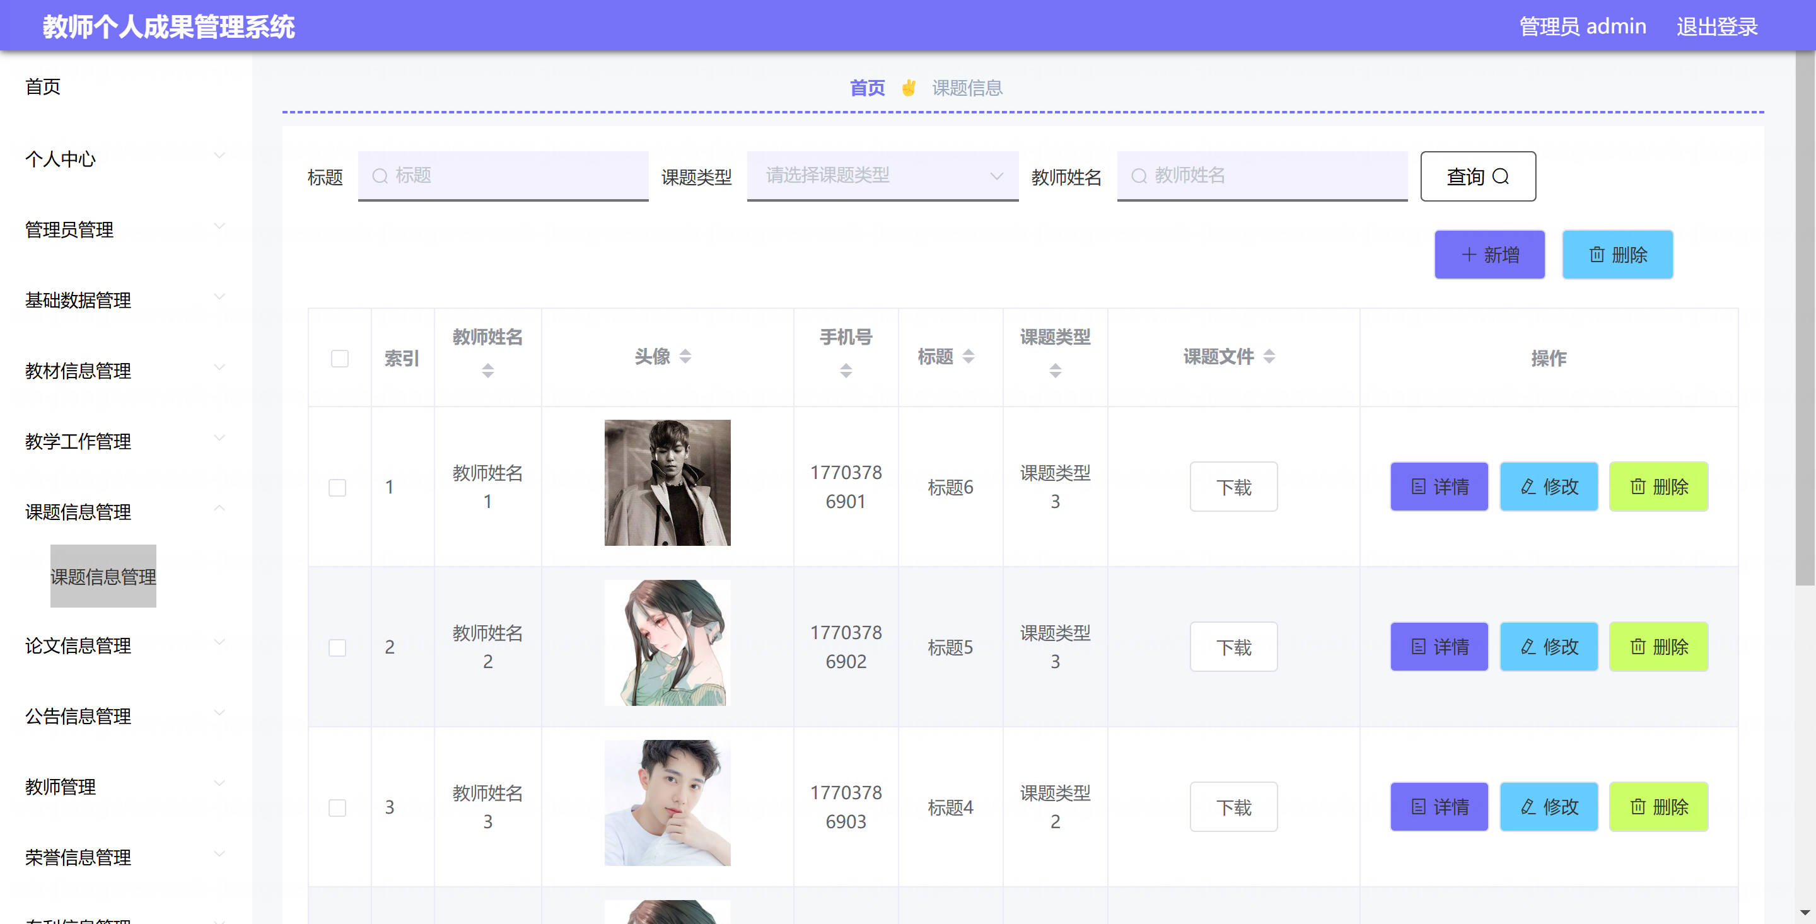Open 详情 for row 标题6

click(x=1439, y=487)
